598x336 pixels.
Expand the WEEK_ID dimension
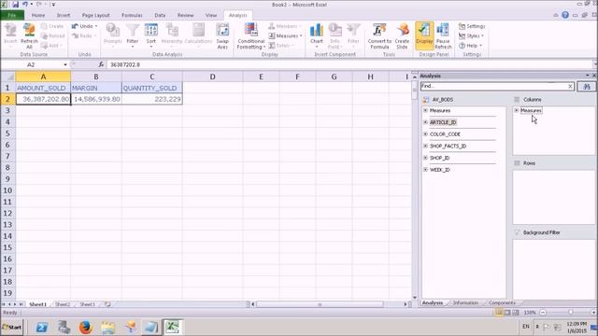(x=426, y=170)
